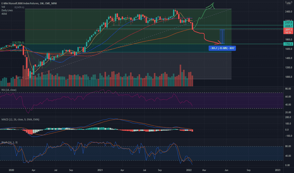294x173 pixels.
Task: Click the 2028.7 price label on the axis
Action: click(288, 26)
